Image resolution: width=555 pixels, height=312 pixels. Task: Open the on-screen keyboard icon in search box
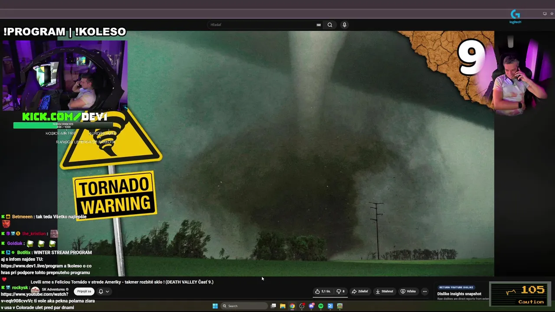click(319, 25)
